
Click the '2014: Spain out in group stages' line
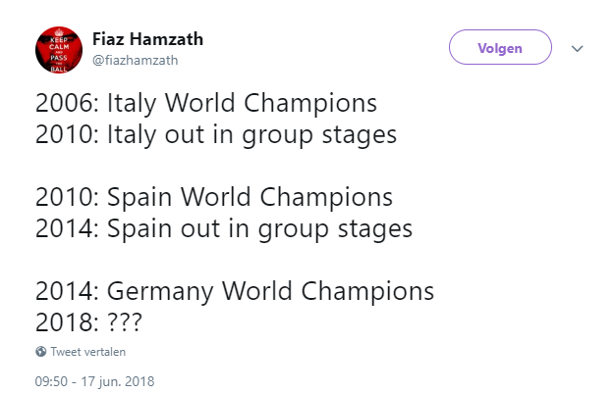[x=223, y=228]
